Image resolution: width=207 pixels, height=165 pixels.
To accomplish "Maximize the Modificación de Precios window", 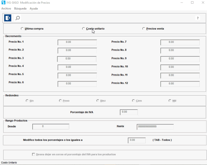I will (192, 3).
